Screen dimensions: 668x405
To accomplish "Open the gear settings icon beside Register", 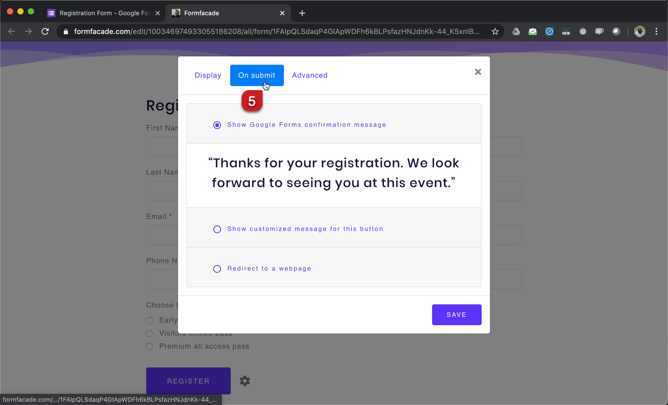I will click(x=245, y=381).
